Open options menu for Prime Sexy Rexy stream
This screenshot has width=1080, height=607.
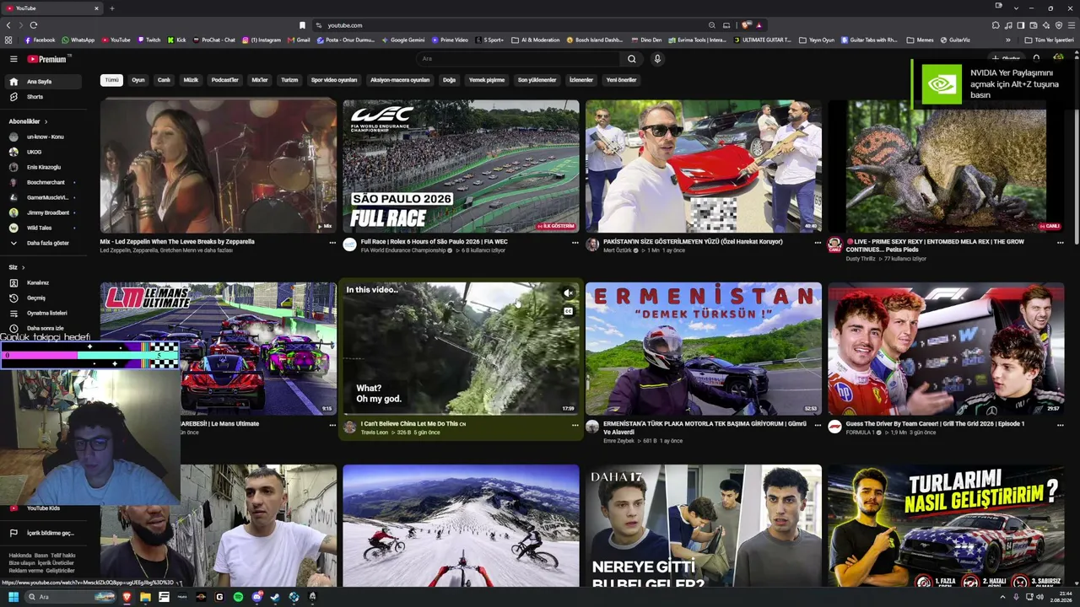pos(1061,243)
